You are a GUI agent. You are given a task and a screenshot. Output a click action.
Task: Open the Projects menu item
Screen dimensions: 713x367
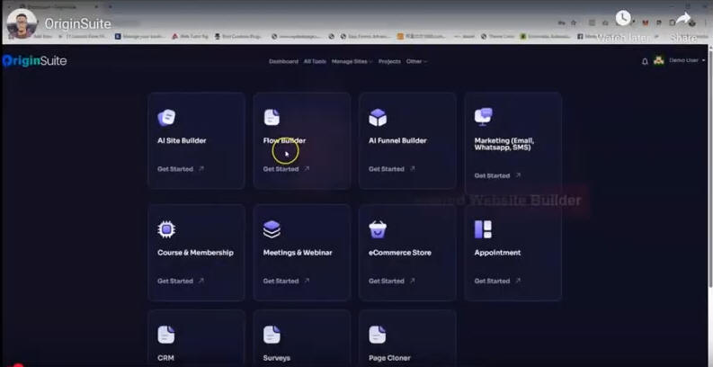click(x=389, y=61)
